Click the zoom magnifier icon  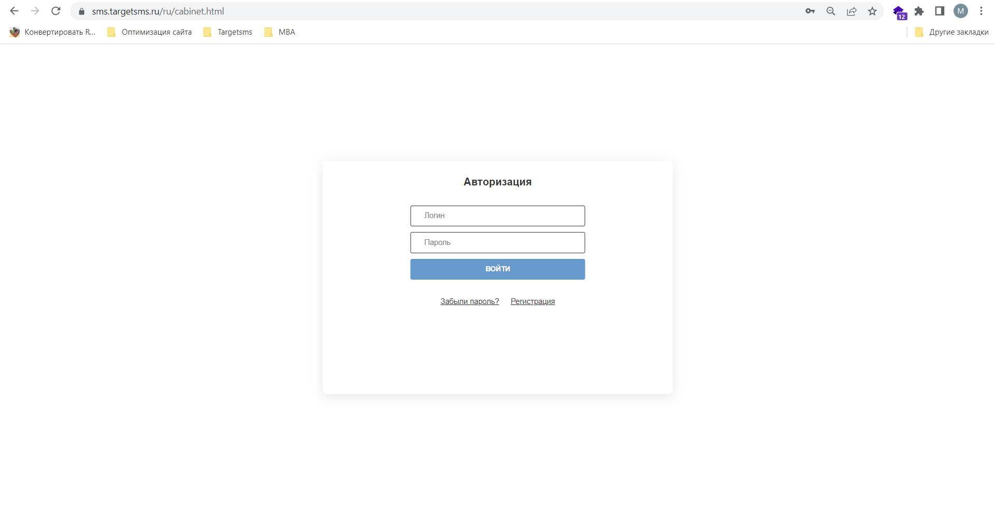pos(831,11)
